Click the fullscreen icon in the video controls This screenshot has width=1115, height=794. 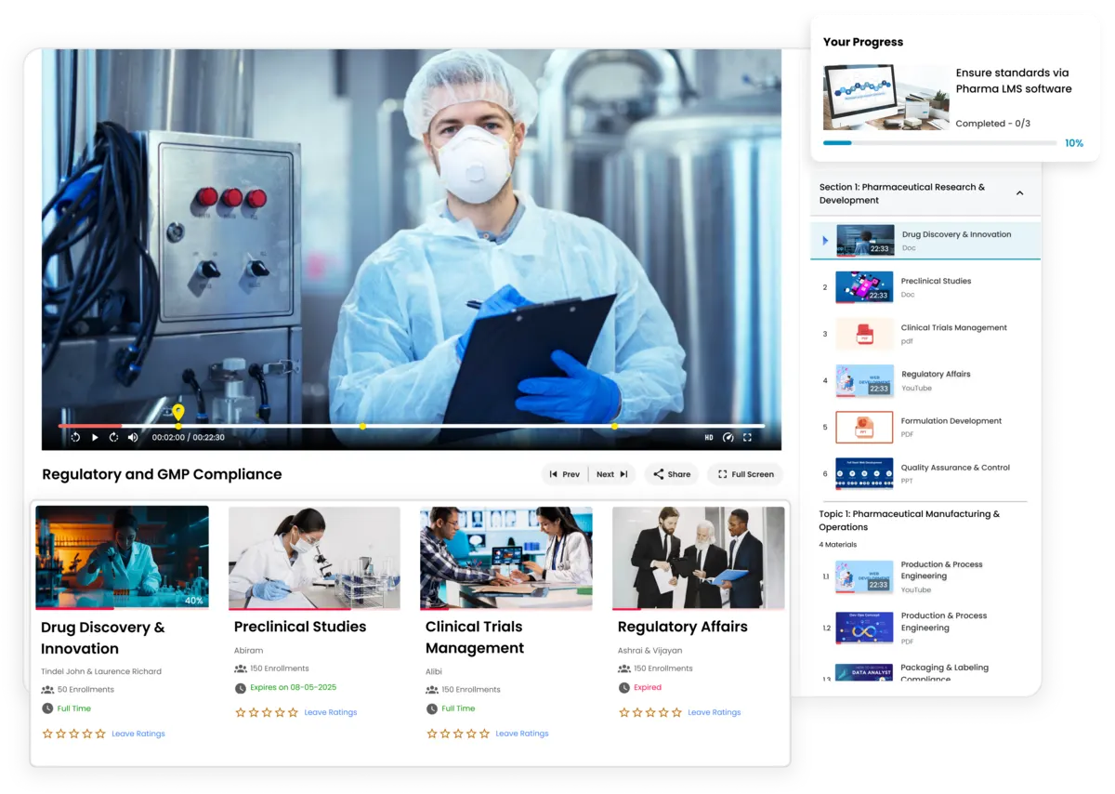click(x=748, y=436)
